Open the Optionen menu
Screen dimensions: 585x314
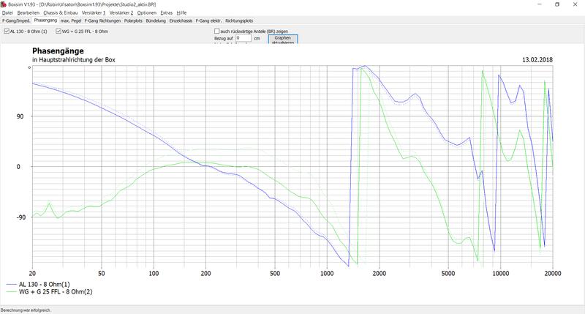pyautogui.click(x=146, y=13)
